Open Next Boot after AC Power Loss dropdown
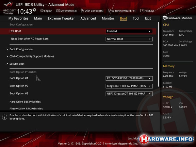The width and height of the screenshot is (196, 147). (129, 39)
